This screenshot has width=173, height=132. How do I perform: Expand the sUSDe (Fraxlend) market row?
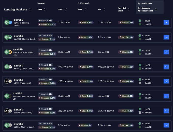coord(166,111)
